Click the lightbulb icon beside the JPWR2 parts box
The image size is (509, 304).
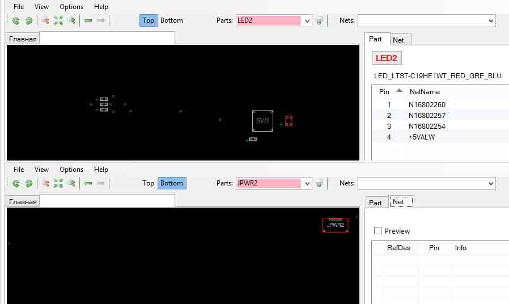[x=320, y=184]
